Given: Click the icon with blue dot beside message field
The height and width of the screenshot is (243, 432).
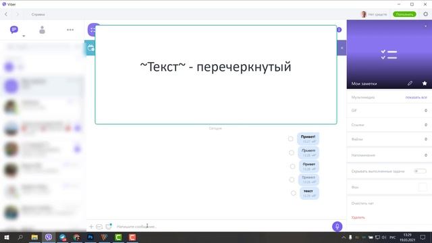Looking at the screenshot, I should coord(109,226).
